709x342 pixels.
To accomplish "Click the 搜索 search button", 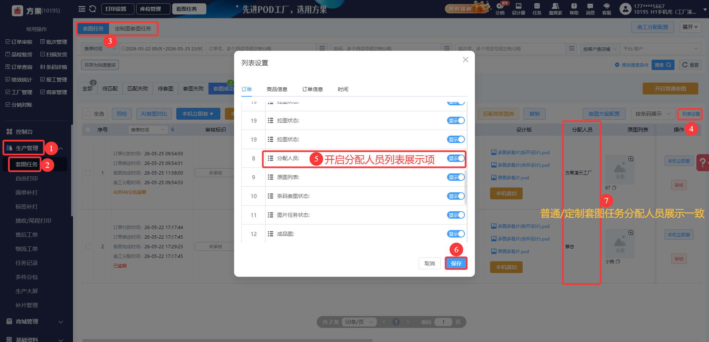I will click(x=663, y=65).
